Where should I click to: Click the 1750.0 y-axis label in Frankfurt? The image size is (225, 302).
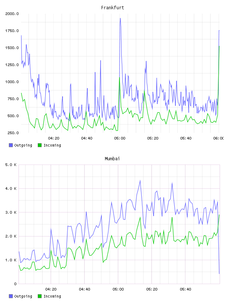(x=12, y=31)
